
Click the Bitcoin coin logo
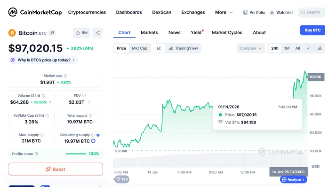click(x=12, y=33)
